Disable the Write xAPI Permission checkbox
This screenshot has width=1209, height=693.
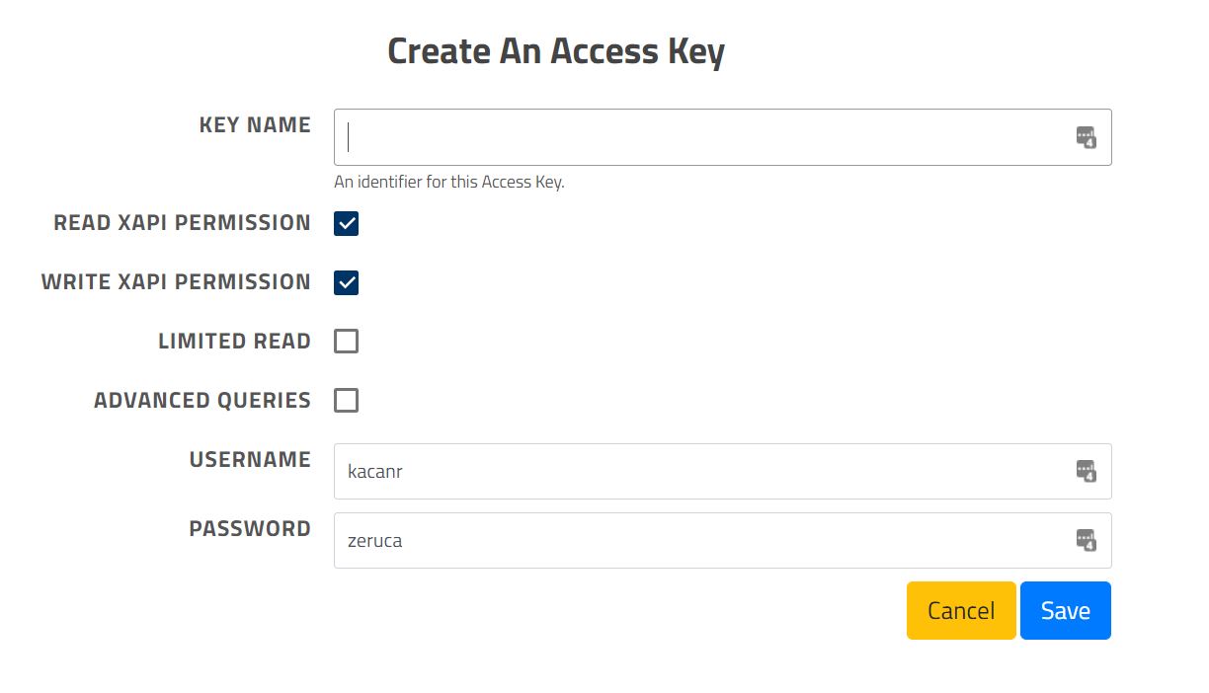tap(346, 282)
